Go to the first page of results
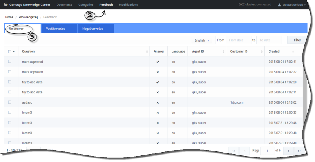This screenshot has height=162, width=315. pyautogui.click(x=234, y=151)
